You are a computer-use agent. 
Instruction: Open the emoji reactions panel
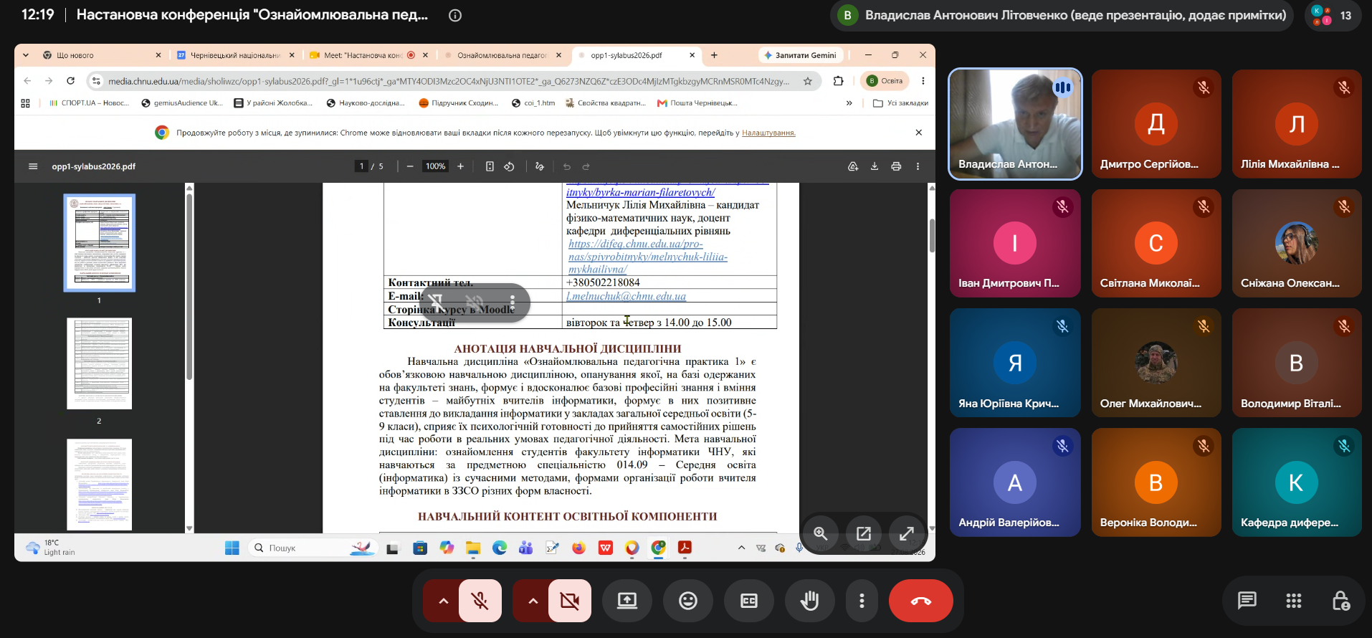click(x=688, y=601)
